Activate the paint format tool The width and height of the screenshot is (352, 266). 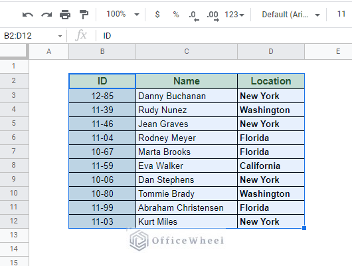[x=84, y=15]
